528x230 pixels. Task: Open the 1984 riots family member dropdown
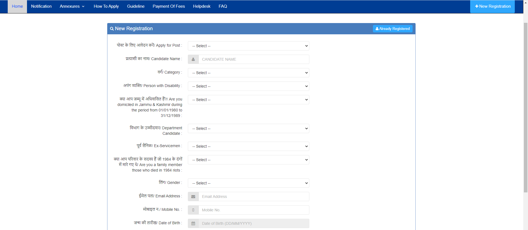(x=248, y=160)
